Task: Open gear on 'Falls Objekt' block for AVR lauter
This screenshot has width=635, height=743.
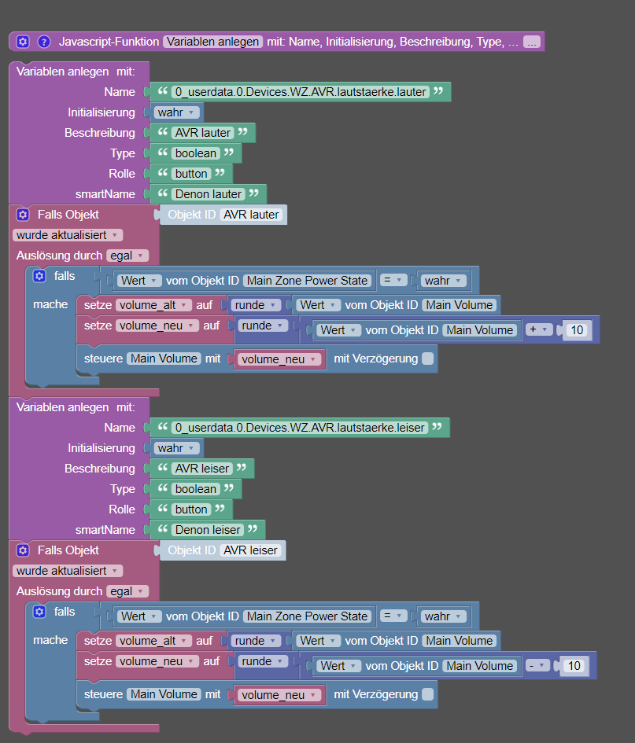Action: (23, 215)
